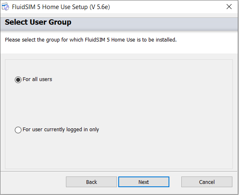The image size is (239, 195).
Task: Choose 'For user currently logged in only' radio button
Action: point(18,130)
